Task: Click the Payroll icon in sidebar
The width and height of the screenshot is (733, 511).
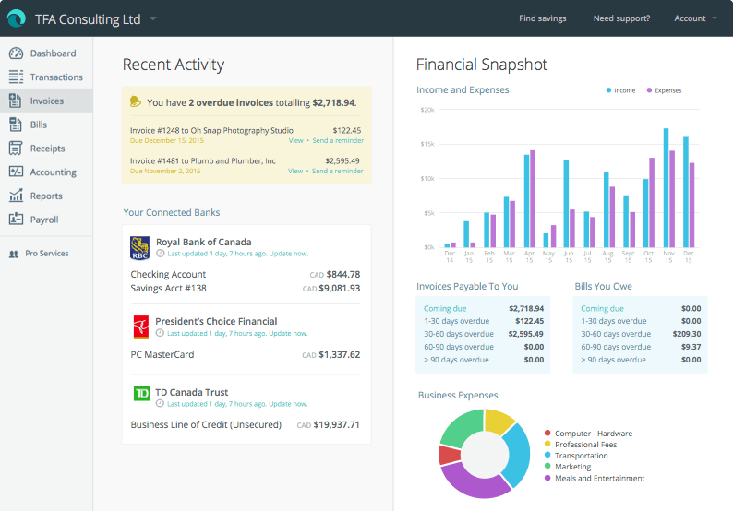Action: [16, 220]
